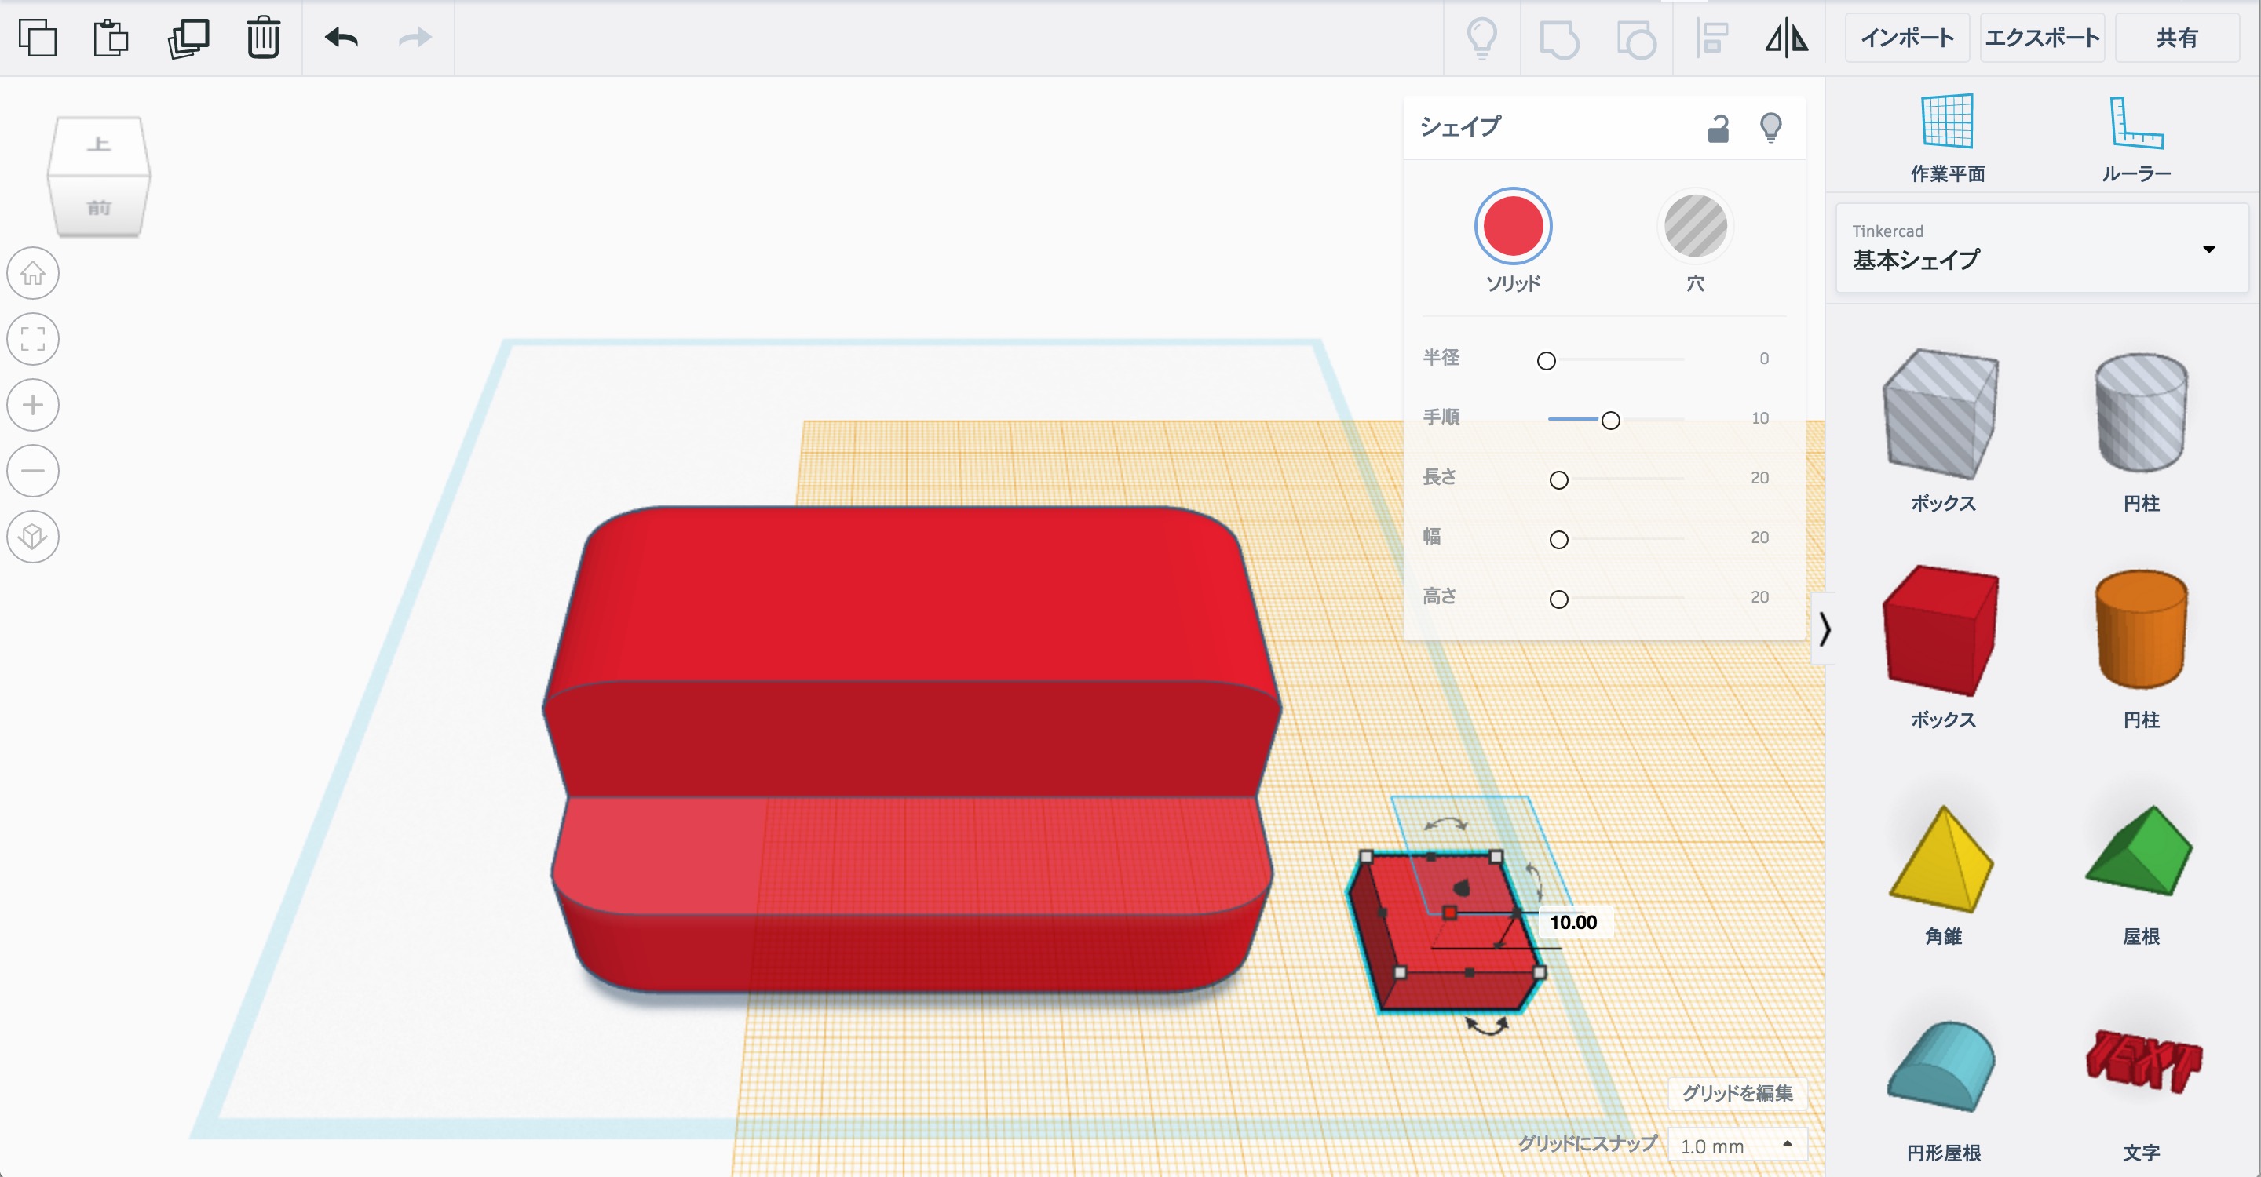The width and height of the screenshot is (2261, 1177).
Task: Click the インポート button
Action: point(1906,38)
